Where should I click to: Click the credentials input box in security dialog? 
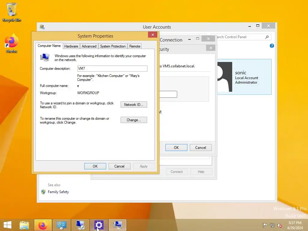(168, 94)
